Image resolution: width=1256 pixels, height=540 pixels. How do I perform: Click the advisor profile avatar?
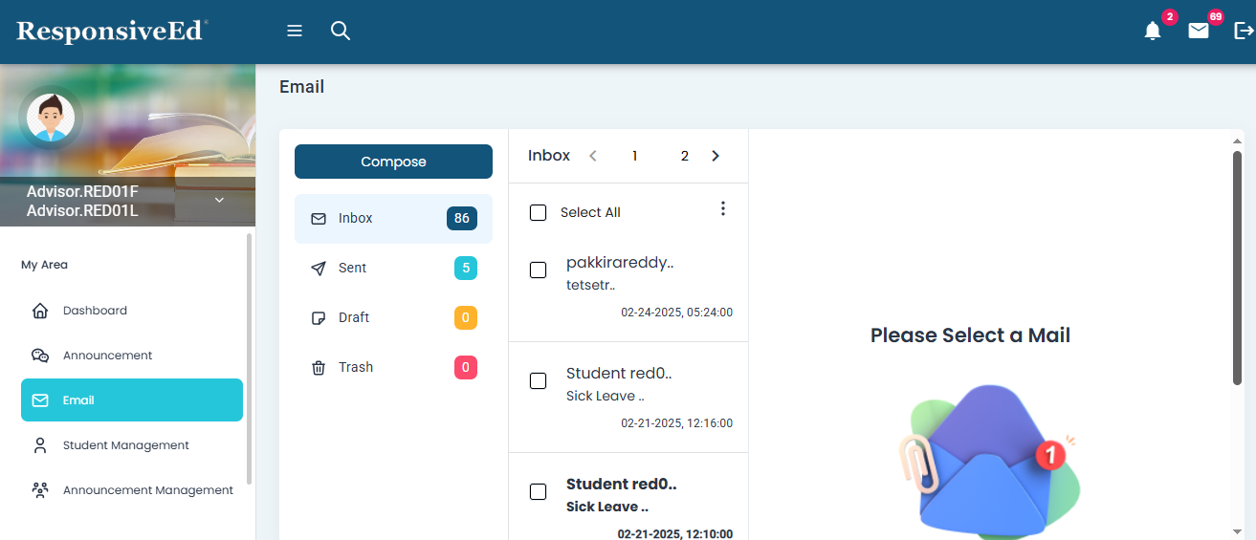pyautogui.click(x=50, y=119)
